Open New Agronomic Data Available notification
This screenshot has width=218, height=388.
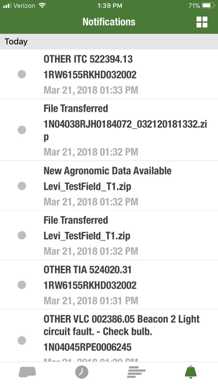pyautogui.click(x=109, y=186)
